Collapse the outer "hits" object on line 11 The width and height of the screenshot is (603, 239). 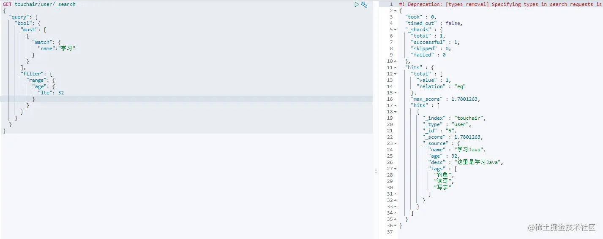tap(396, 67)
